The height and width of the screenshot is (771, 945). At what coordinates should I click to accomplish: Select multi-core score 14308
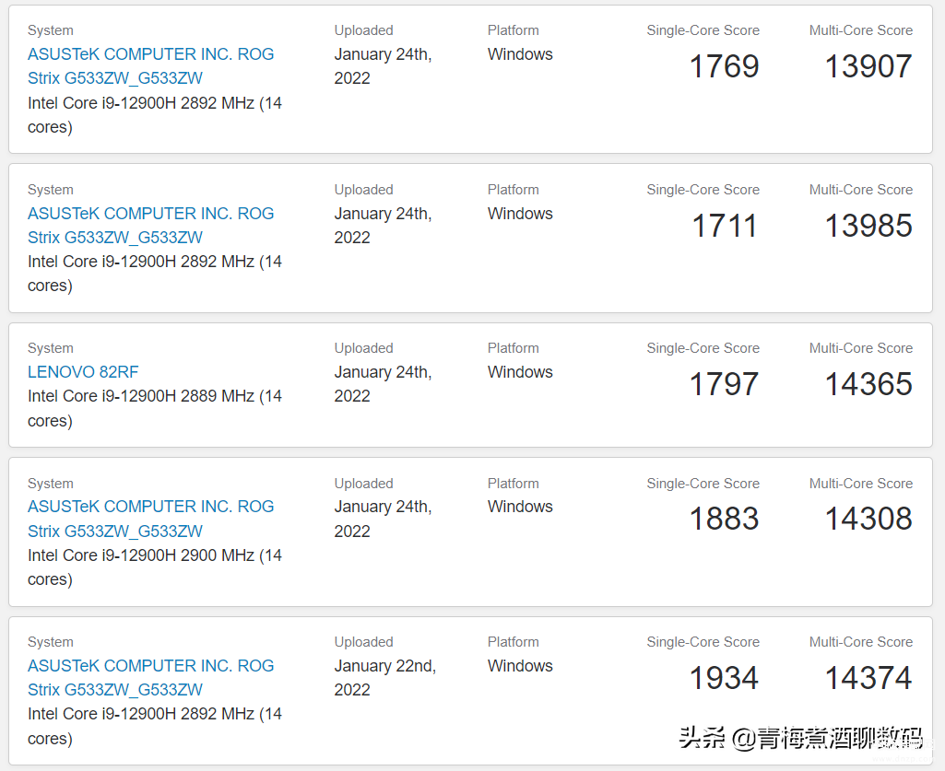[x=868, y=519]
